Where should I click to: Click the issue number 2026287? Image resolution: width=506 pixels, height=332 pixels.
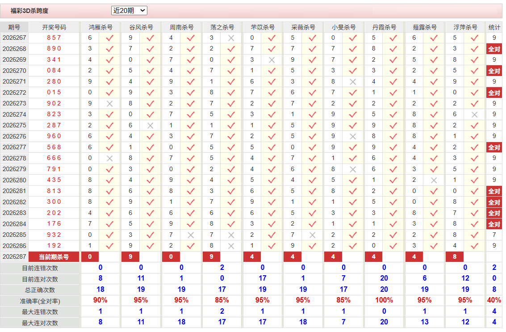pos(14,257)
